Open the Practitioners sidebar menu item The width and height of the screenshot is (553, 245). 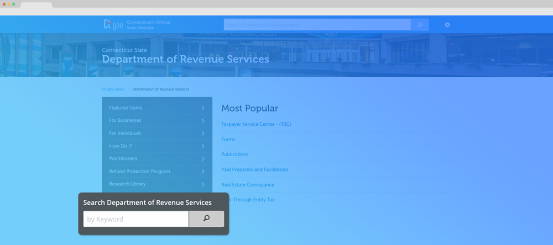[x=123, y=159]
